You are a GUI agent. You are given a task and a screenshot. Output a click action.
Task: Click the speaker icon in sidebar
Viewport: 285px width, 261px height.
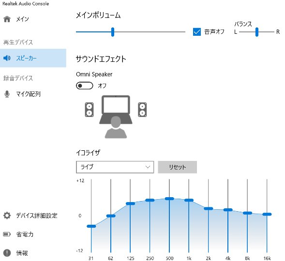7,58
